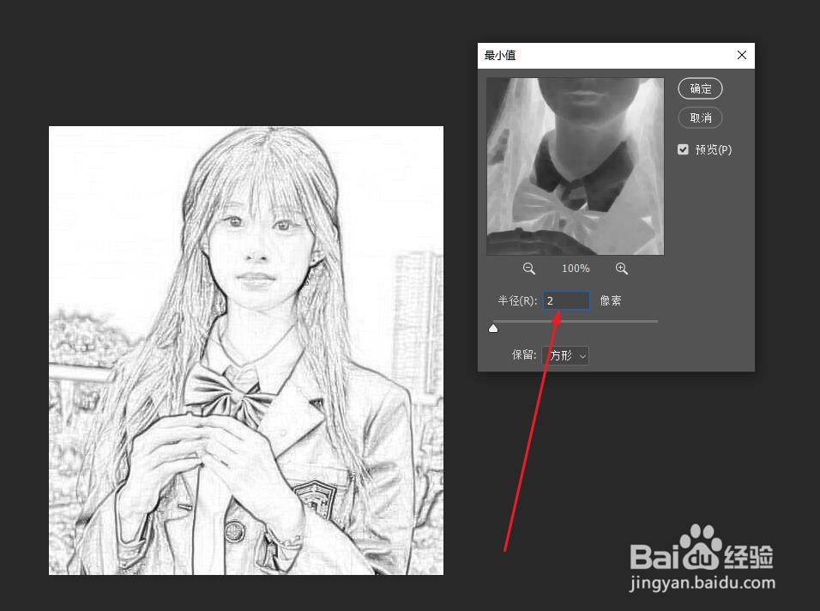Click the radius slider handle
The image size is (820, 611).
point(493,328)
